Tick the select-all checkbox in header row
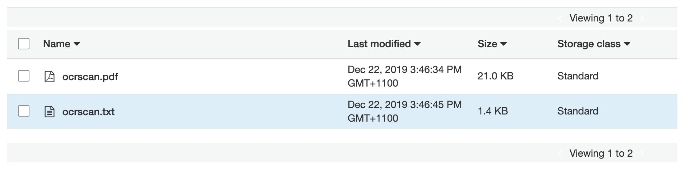This screenshot has height=171, width=686. 24,44
